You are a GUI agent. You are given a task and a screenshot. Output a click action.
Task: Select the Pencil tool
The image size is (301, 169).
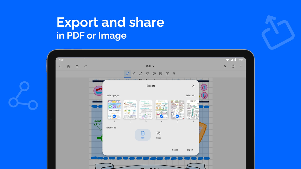[134, 74]
